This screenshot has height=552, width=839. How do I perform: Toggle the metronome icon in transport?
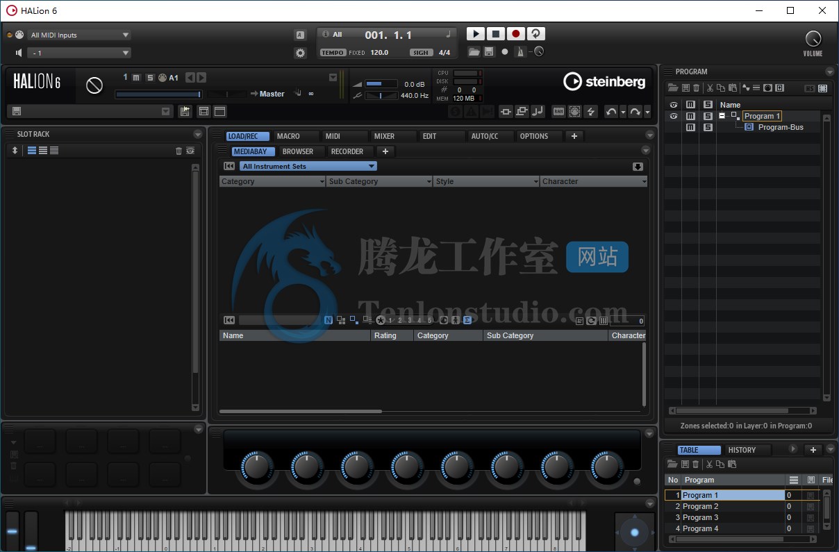click(520, 51)
